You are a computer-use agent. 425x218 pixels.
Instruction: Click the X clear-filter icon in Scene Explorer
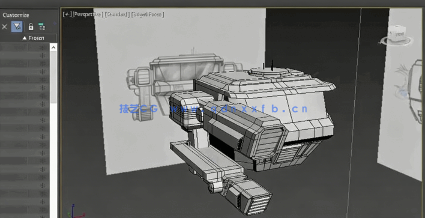click(x=5, y=26)
